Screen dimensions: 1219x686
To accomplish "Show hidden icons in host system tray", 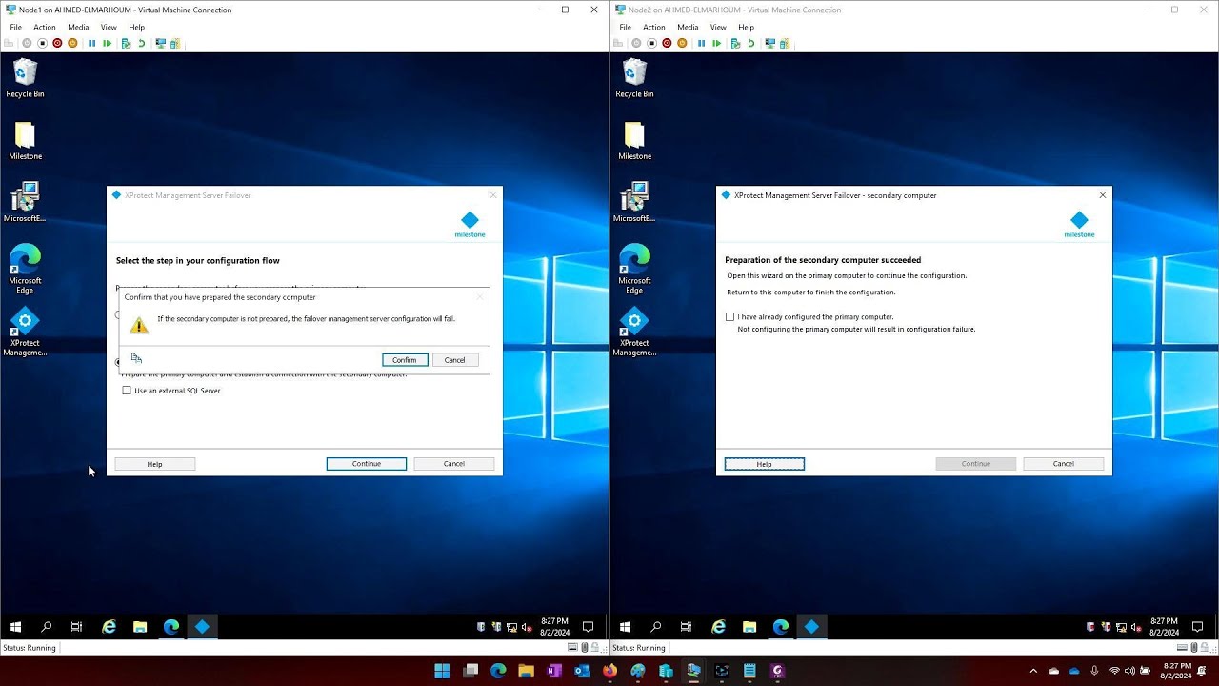I will click(1033, 671).
